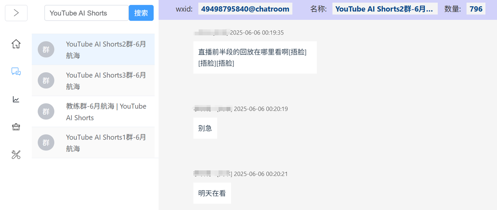Click the message bubble 明天在看
This screenshot has height=210, width=497.
coord(212,193)
